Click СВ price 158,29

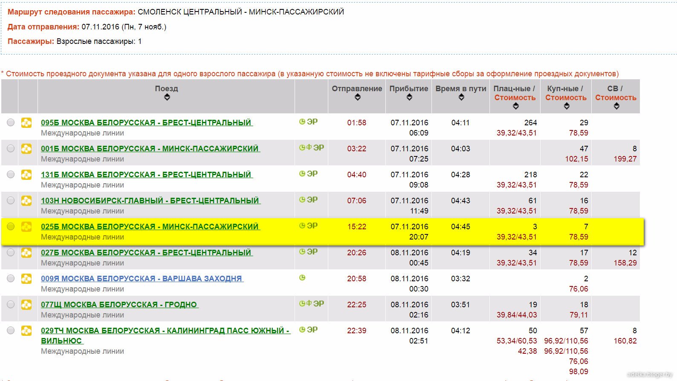625,263
